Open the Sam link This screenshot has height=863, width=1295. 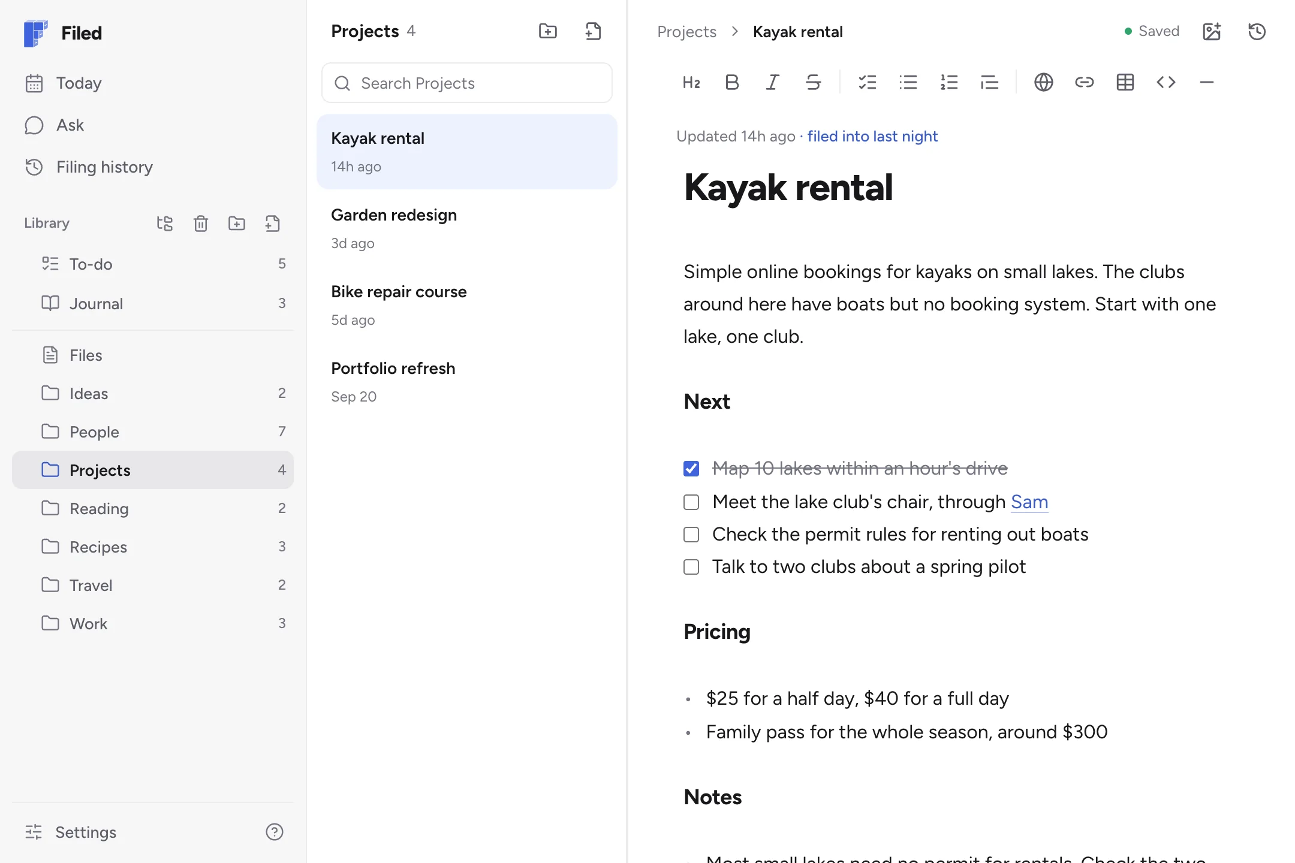point(1029,502)
